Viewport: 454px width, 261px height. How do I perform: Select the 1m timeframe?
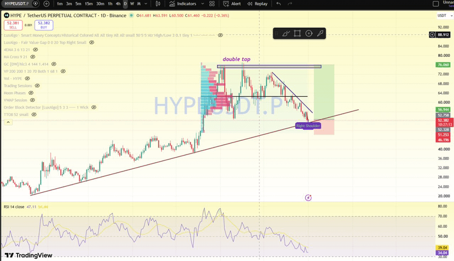coord(60,4)
